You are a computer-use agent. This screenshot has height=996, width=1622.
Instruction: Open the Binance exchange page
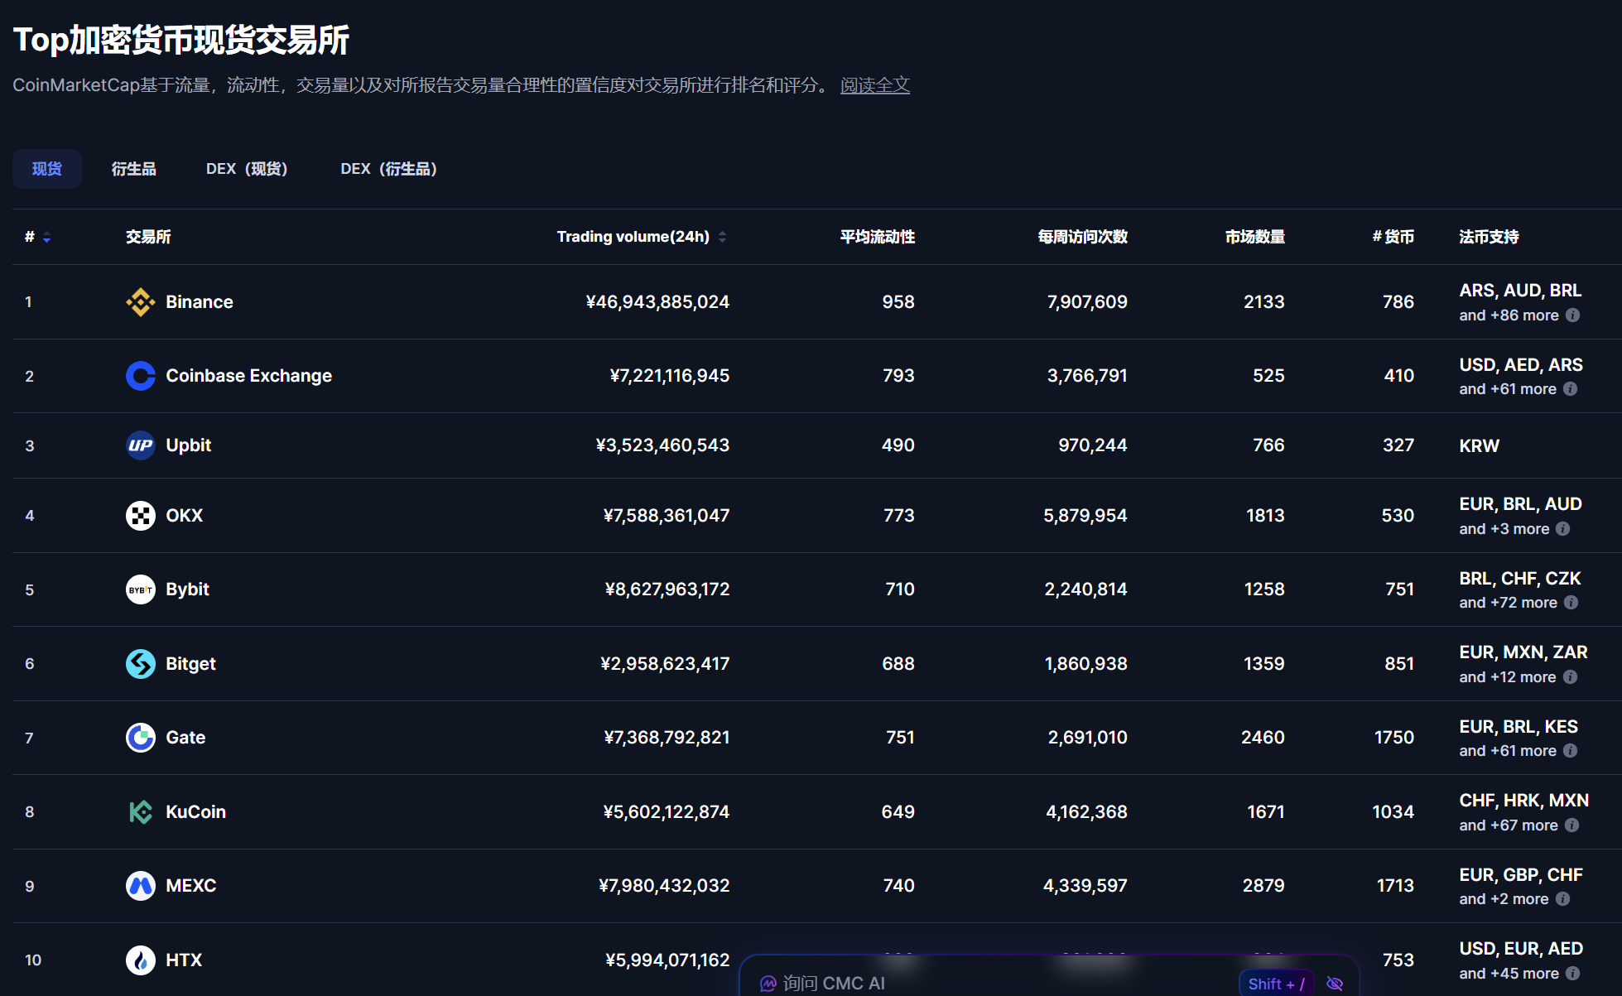200,302
